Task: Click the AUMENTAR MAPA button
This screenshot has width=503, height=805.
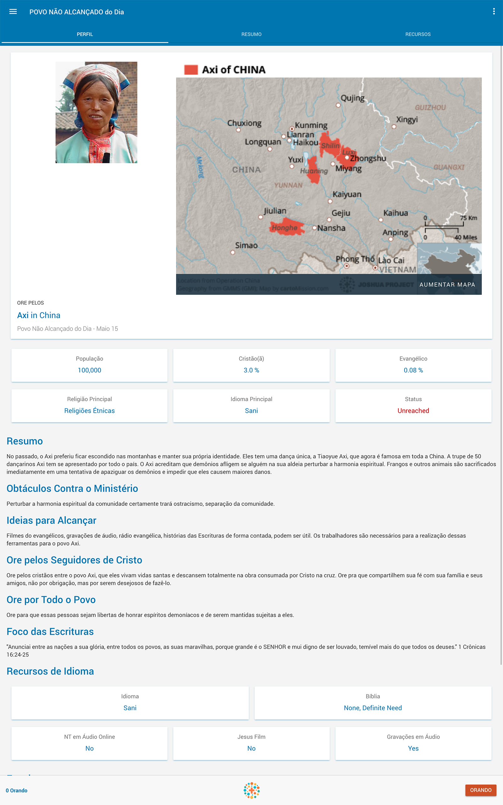Action: click(x=447, y=284)
